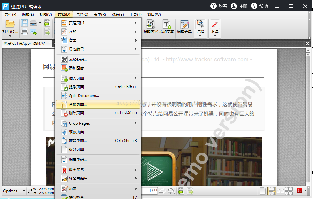Select the 编辑表单 tool

[x=184, y=27]
